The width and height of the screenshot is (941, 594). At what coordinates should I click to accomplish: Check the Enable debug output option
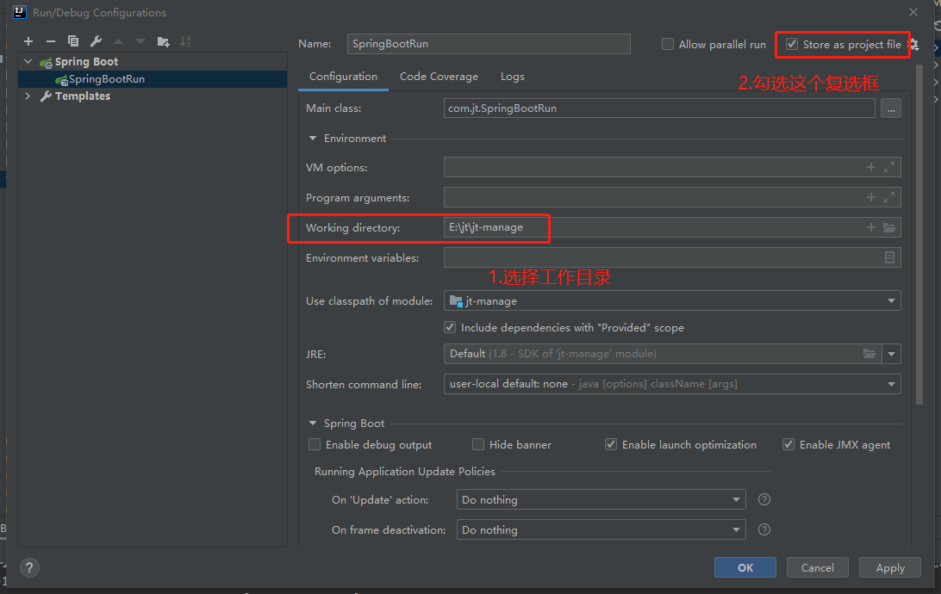click(x=315, y=445)
